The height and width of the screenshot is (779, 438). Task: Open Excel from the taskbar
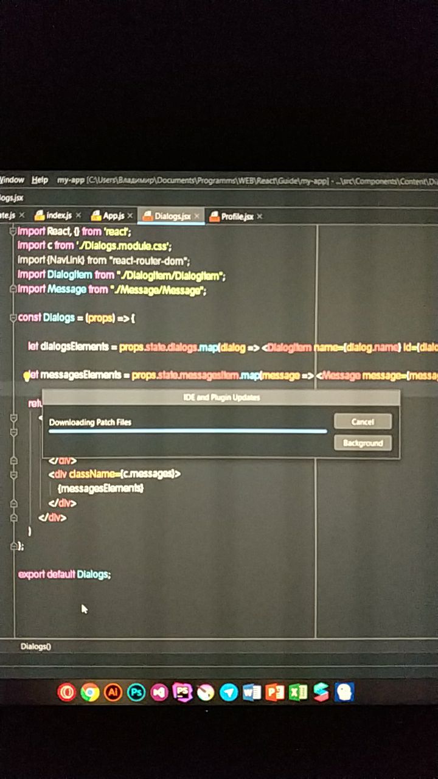click(298, 692)
